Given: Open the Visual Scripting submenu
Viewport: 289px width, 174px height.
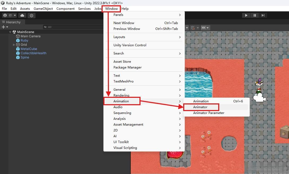Looking at the screenshot, I should click(144, 148).
